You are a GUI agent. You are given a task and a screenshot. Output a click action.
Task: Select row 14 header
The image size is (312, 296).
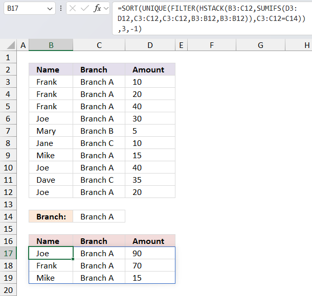pos(8,216)
